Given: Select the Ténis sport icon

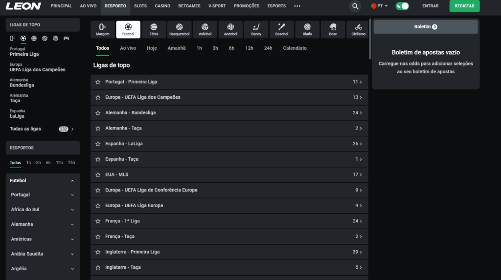Looking at the screenshot, I should (154, 29).
